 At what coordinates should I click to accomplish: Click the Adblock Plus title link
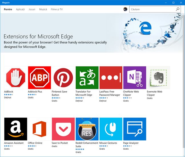[x=35, y=92]
